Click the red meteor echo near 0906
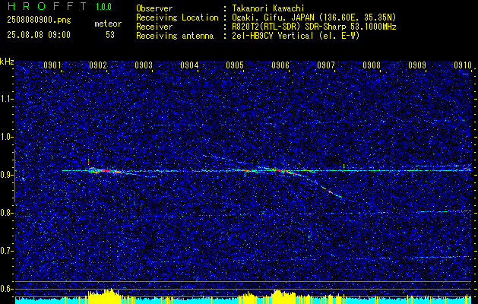This screenshot has width=478, height=304. click(283, 171)
